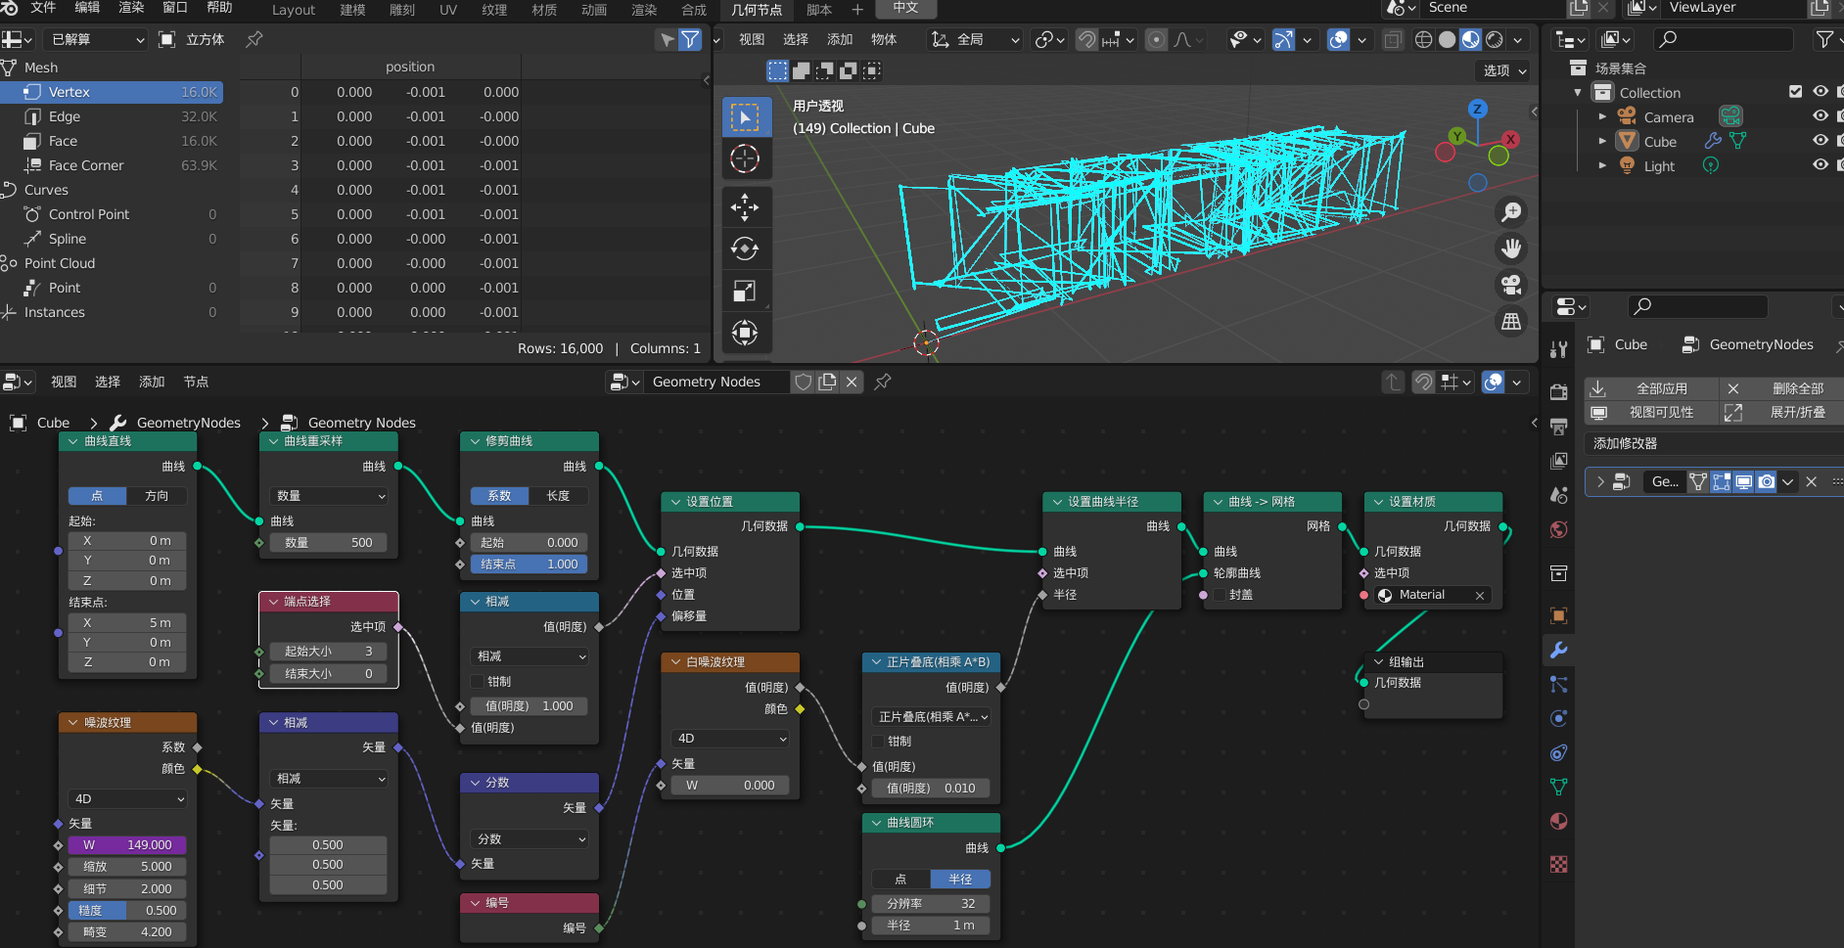This screenshot has width=1844, height=948.
Task: Click the 数量 500 field in 曲线重采样
Action: click(x=328, y=543)
